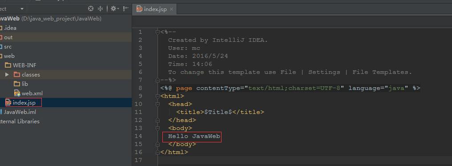Select JavaWeb.iml in the project tree
Viewport: 452px width, 166px height.
coord(66,112)
